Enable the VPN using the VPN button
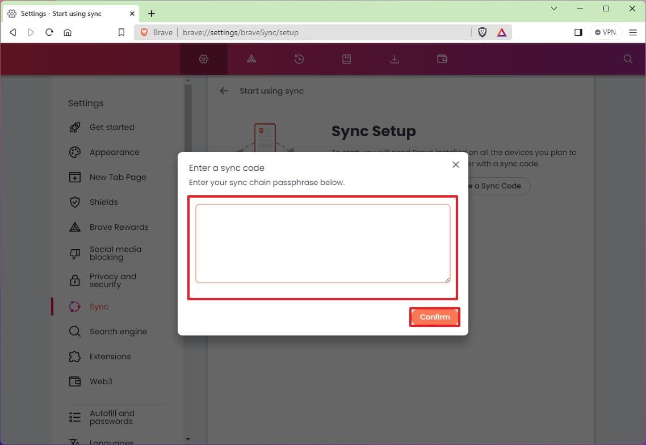Image resolution: width=646 pixels, height=445 pixels. 605,32
